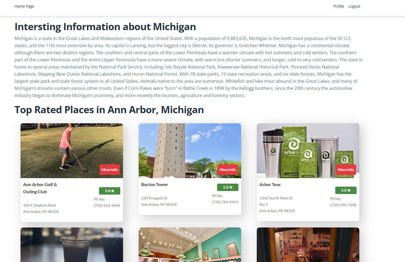
Task: Select the golf course photo thumbnail
Action: coord(72,151)
